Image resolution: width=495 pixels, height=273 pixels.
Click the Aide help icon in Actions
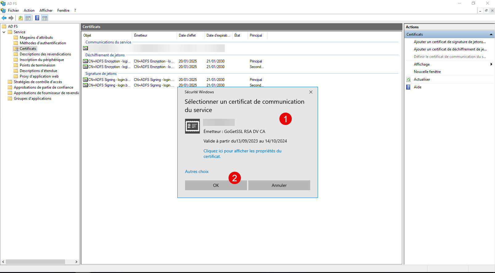(x=408, y=87)
